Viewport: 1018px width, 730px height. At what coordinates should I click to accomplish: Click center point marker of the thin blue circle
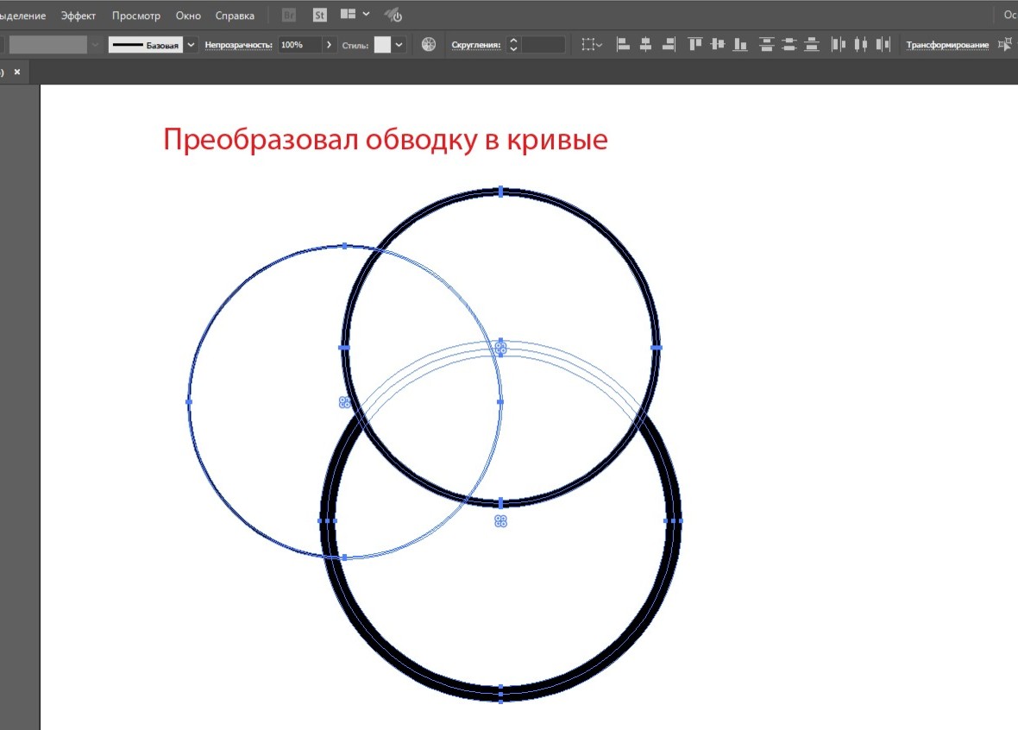tap(345, 403)
